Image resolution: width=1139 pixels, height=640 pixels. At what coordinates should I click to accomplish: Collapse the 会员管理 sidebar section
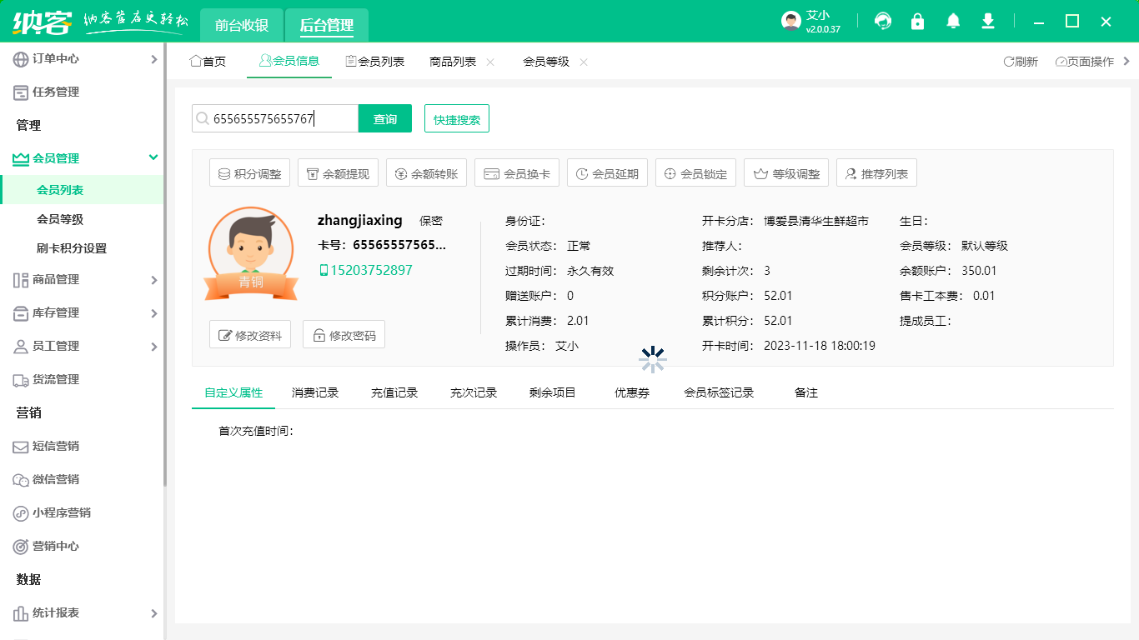point(82,158)
